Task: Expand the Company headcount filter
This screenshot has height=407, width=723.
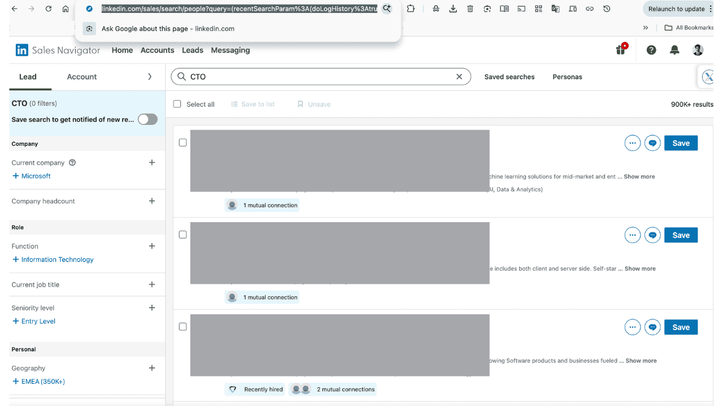Action: 151,201
